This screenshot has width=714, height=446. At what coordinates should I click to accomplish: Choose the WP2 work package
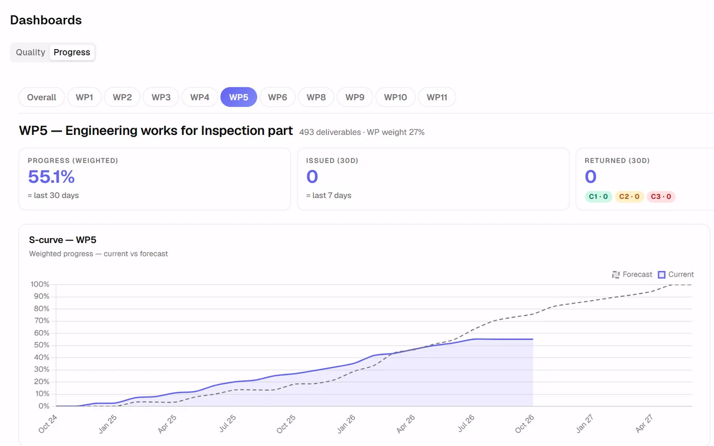click(x=122, y=97)
